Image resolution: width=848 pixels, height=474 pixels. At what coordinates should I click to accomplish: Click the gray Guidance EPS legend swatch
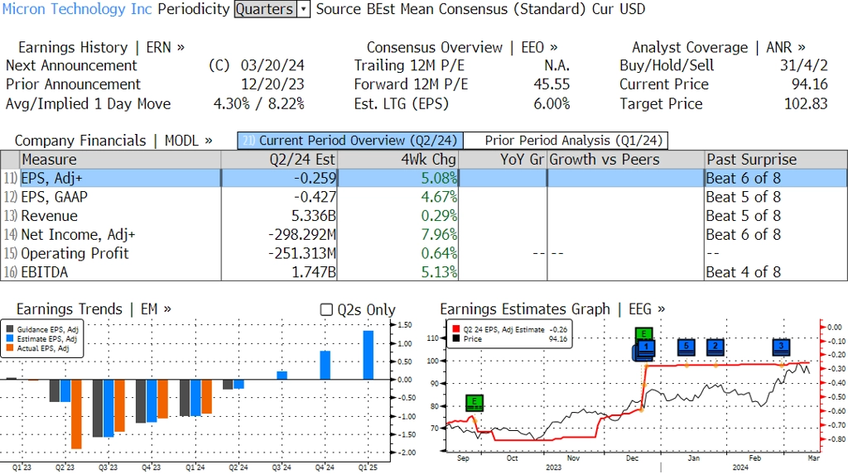10,329
